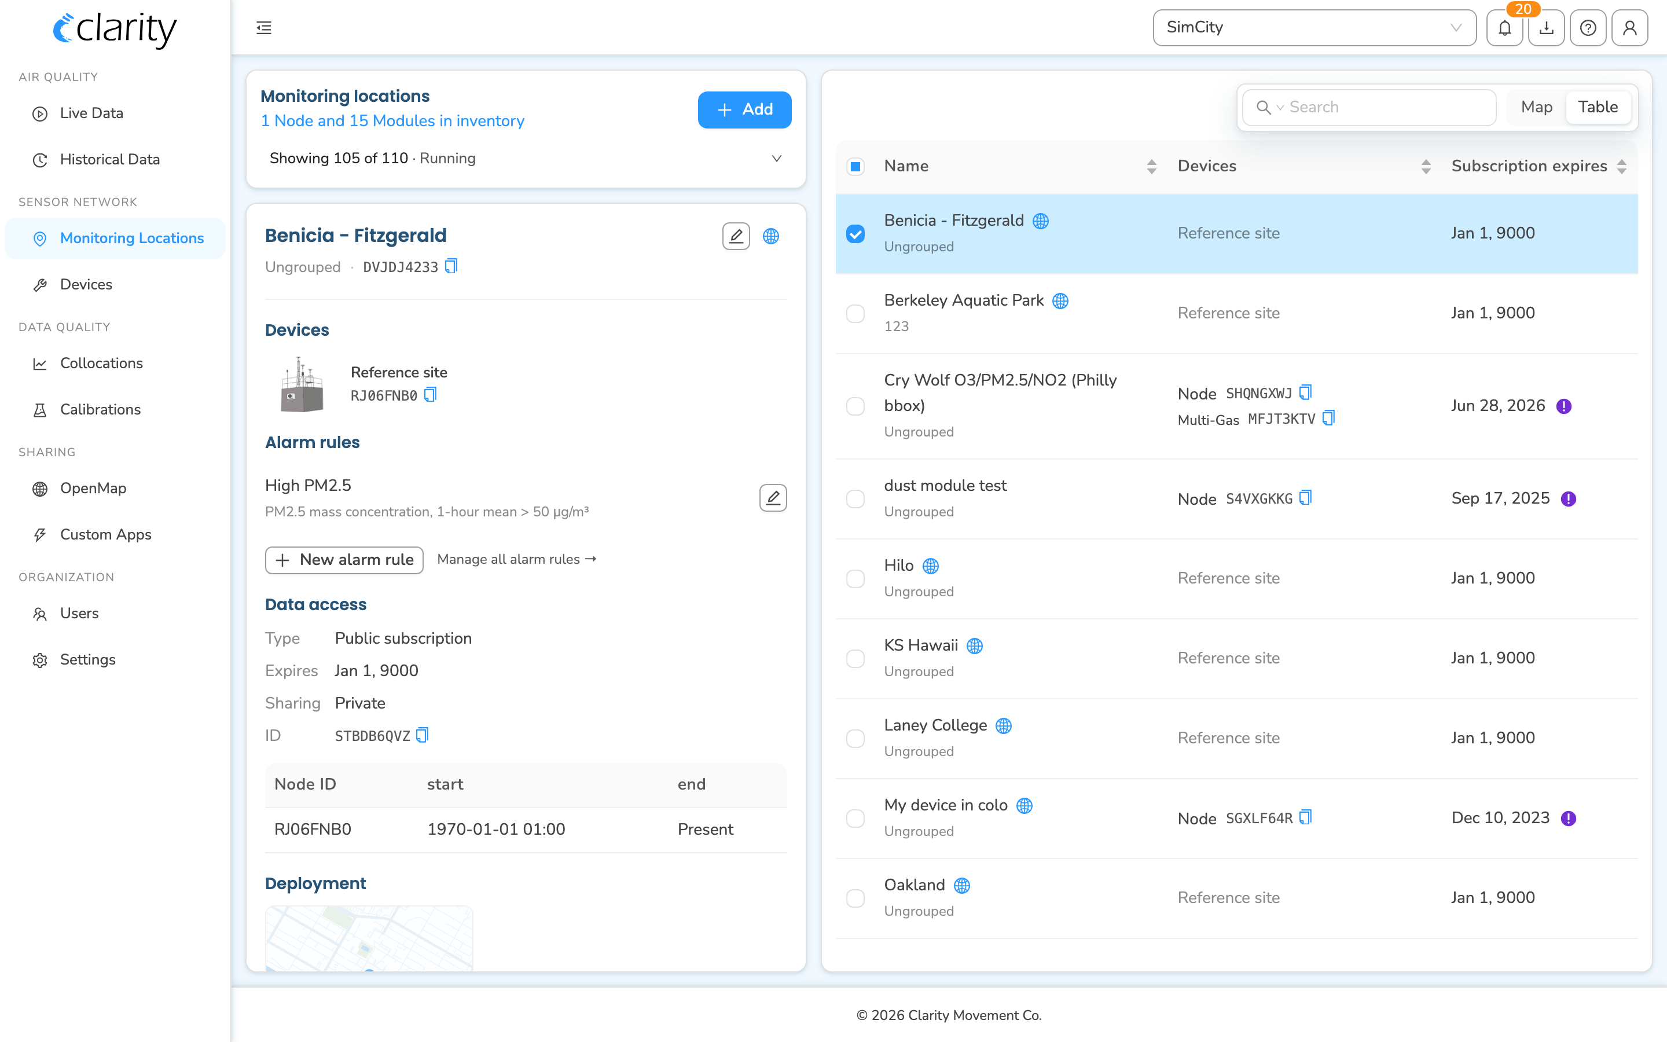This screenshot has width=1667, height=1042.
Task: Sort table by Subscription expires column
Action: click(1621, 166)
